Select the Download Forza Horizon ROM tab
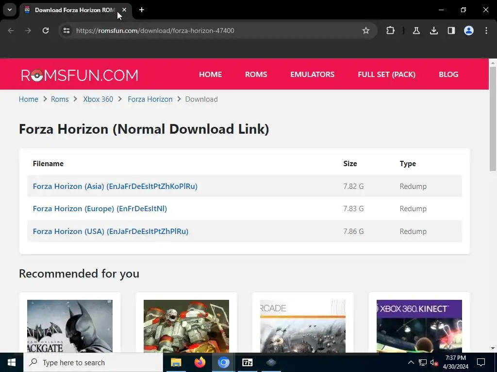 pos(74,10)
